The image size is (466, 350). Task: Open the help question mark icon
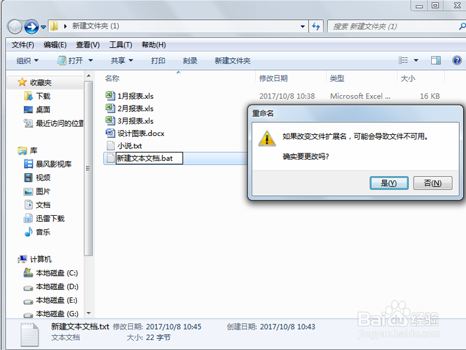(x=457, y=61)
